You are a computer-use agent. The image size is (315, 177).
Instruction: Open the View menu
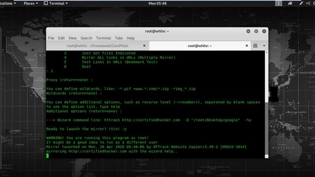[x=72, y=38]
